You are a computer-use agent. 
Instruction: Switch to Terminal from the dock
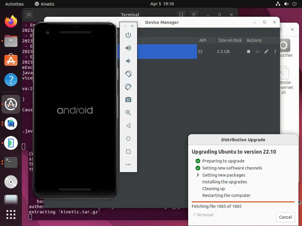click(11, 162)
